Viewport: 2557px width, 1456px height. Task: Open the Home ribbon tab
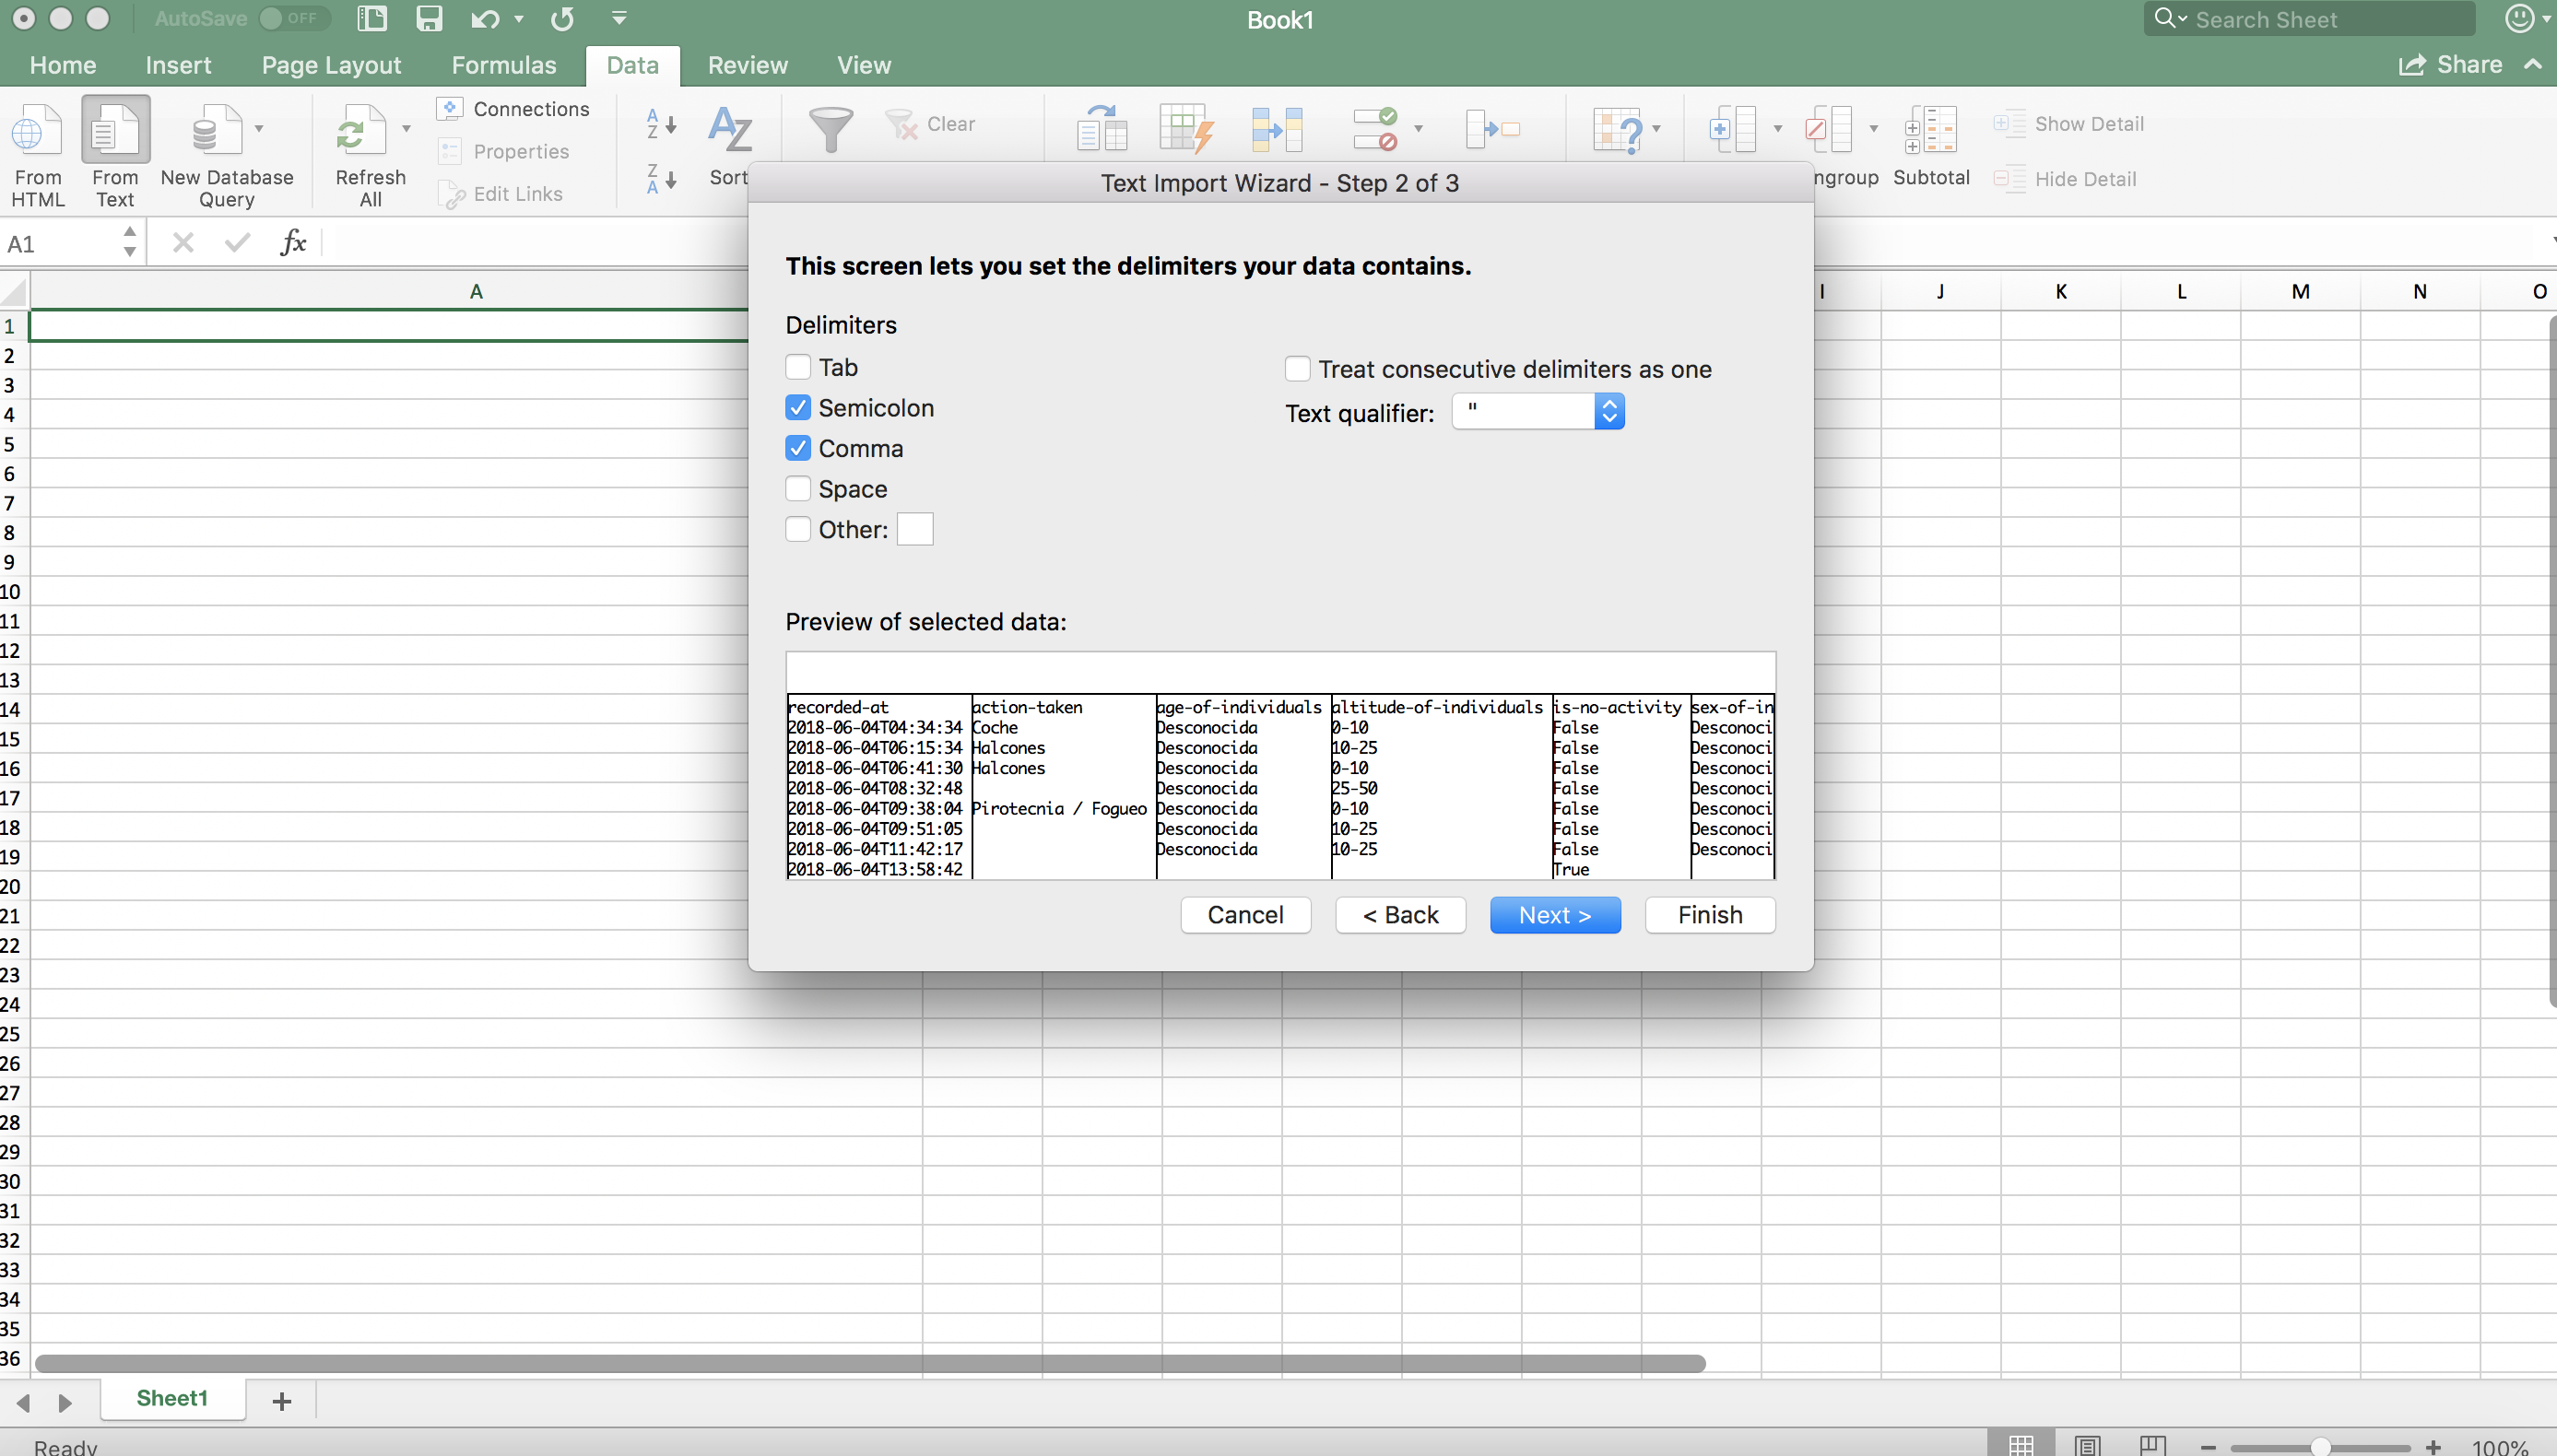[x=63, y=66]
